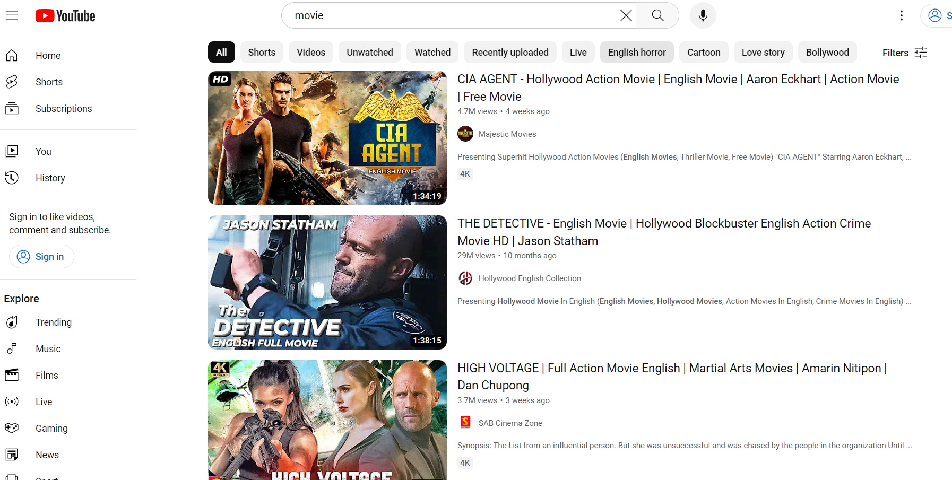Viewport: 952px width, 480px height.
Task: Open the three-dot settings menu
Action: point(901,15)
